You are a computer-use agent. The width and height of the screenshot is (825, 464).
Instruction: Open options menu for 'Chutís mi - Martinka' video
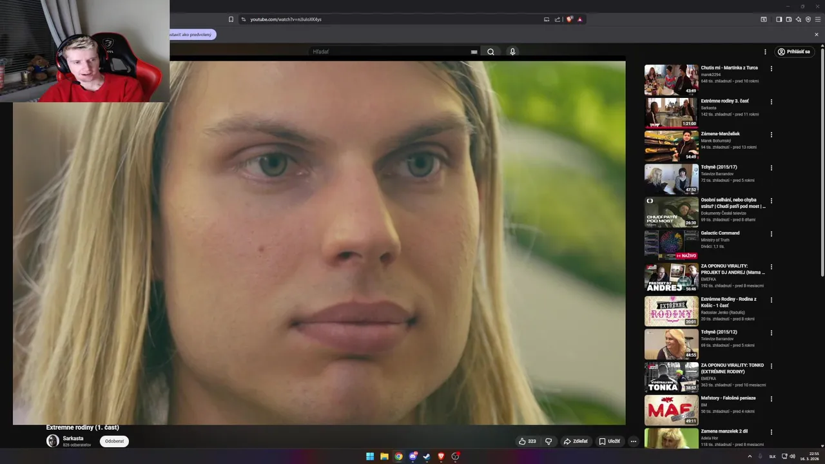click(x=772, y=68)
